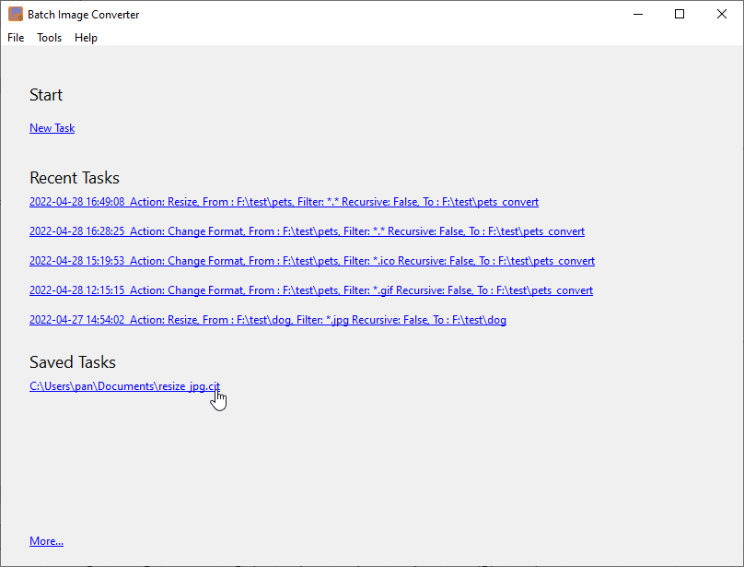Check program settings via the Tools menu
This screenshot has width=744, height=567.
[x=49, y=38]
